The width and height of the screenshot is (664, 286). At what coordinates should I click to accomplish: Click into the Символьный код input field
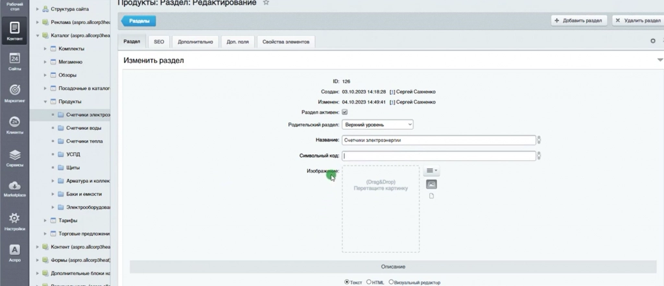(439, 156)
